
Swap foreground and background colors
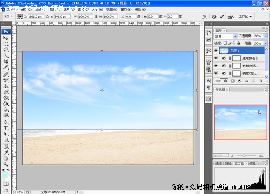(8, 170)
